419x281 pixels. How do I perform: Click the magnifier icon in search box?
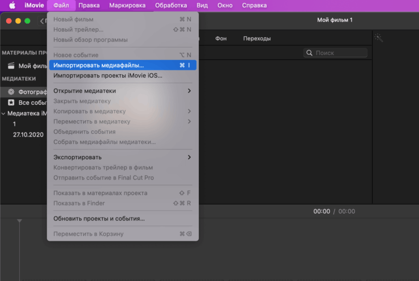click(309, 53)
